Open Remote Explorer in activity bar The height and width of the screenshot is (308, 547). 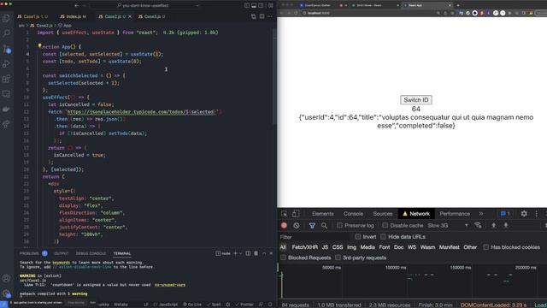(6, 94)
